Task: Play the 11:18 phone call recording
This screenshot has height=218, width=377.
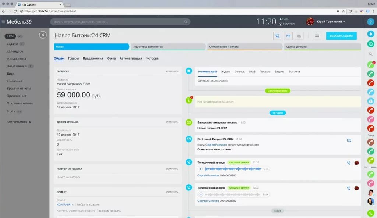Action: coord(201,169)
